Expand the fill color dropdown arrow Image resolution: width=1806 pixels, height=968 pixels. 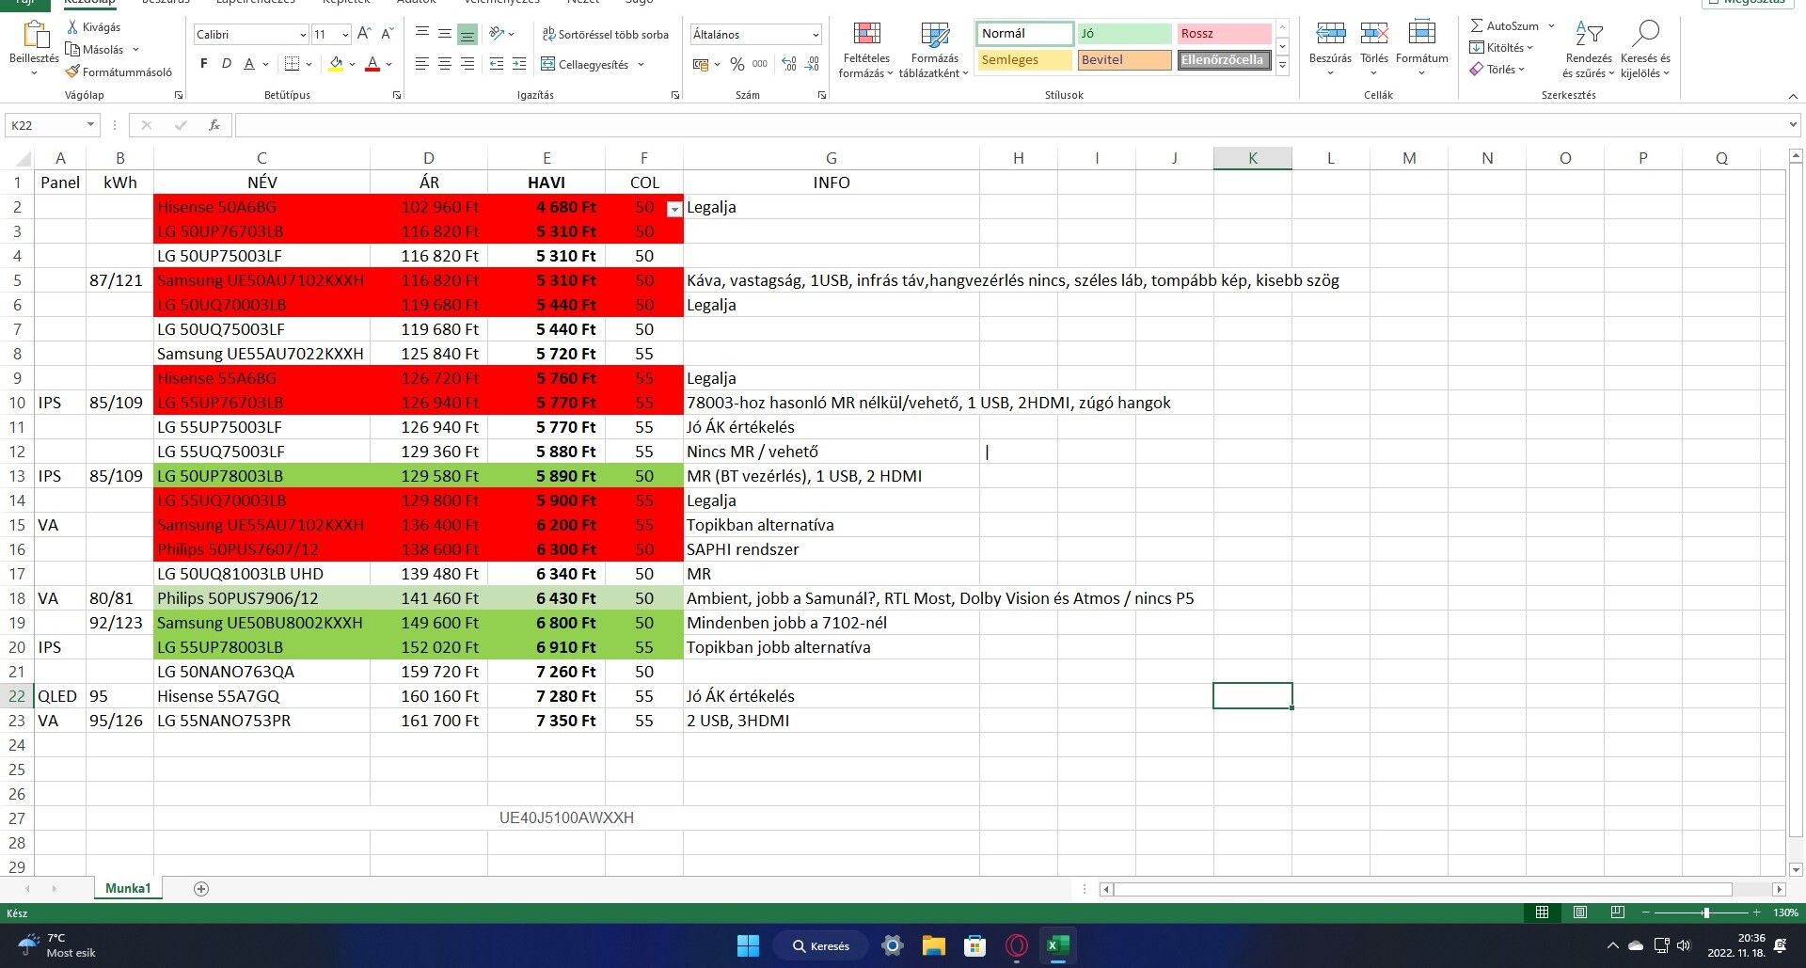pos(353,64)
